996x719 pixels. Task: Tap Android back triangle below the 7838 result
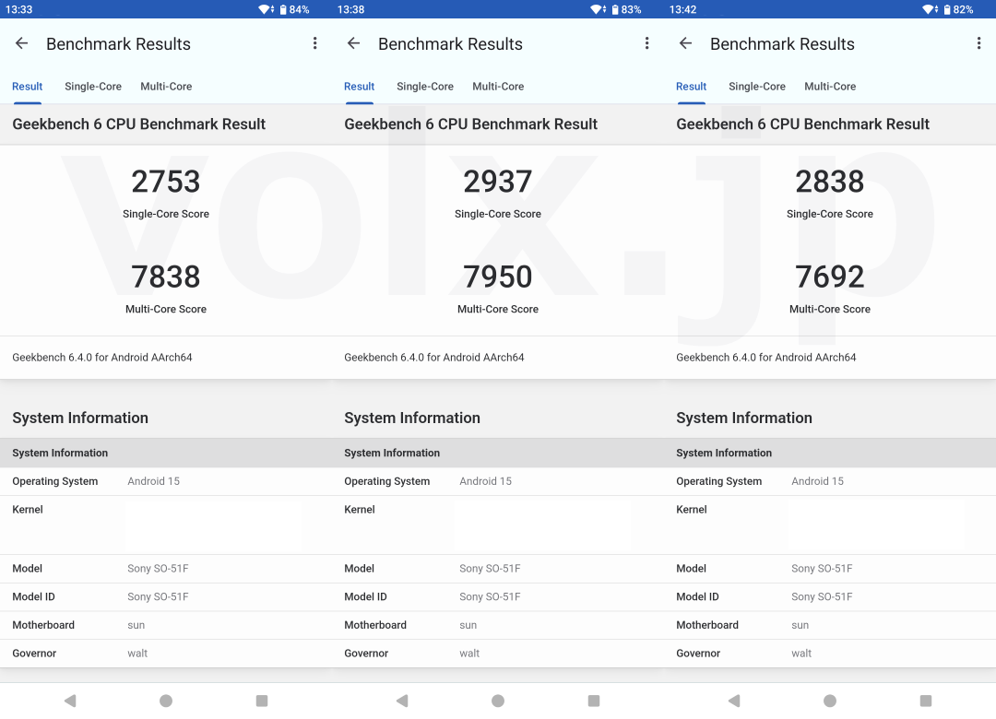[70, 701]
